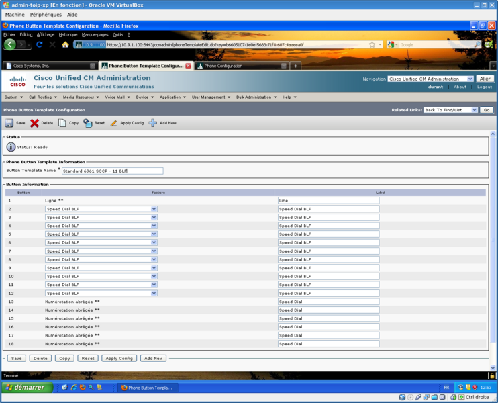Bookmark page with the star icon
498x403 pixels.
point(372,44)
